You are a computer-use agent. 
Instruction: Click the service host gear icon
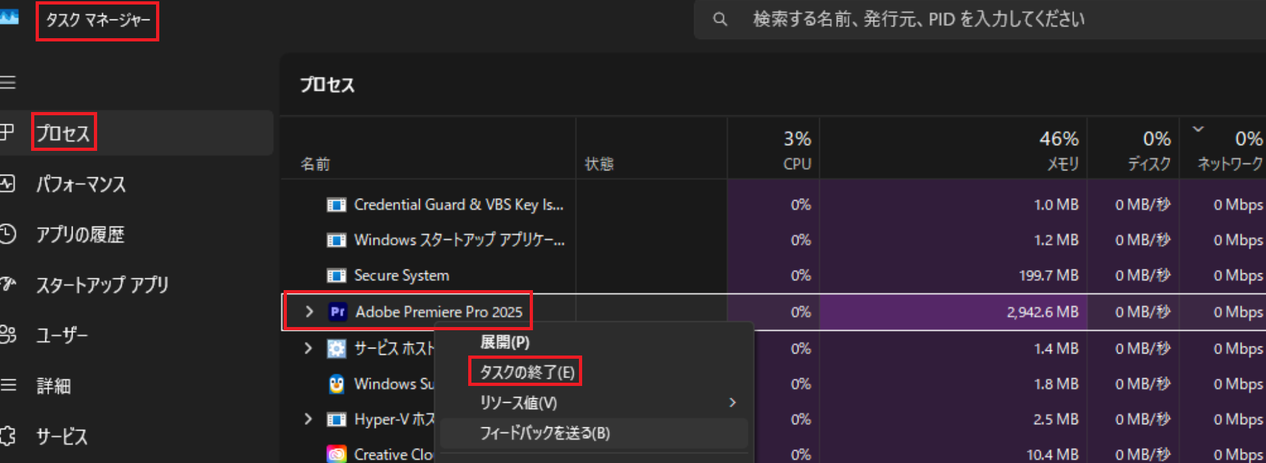point(336,349)
